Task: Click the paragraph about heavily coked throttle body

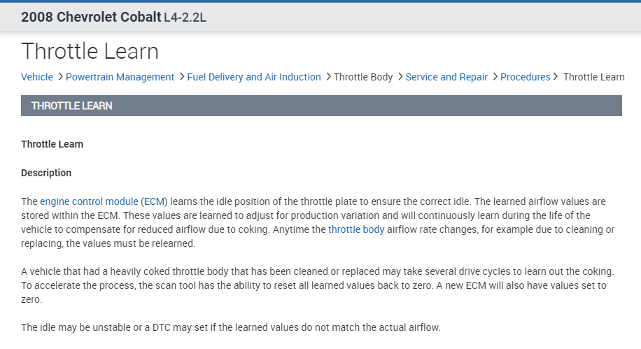Action: pyautogui.click(x=318, y=285)
